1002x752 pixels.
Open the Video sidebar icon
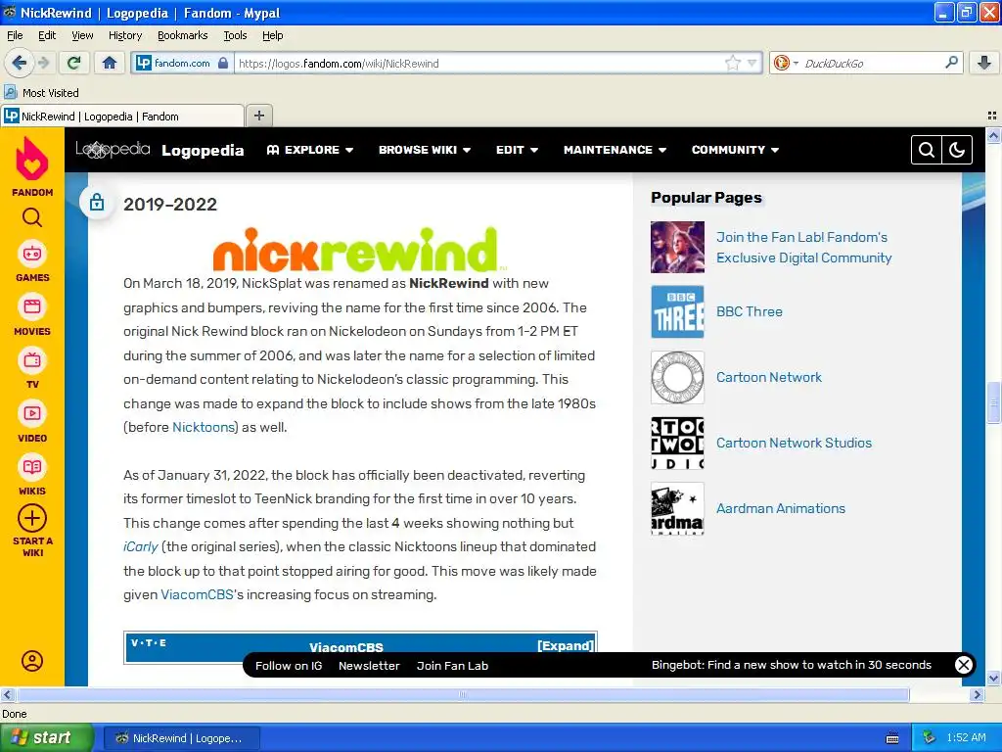[32, 414]
